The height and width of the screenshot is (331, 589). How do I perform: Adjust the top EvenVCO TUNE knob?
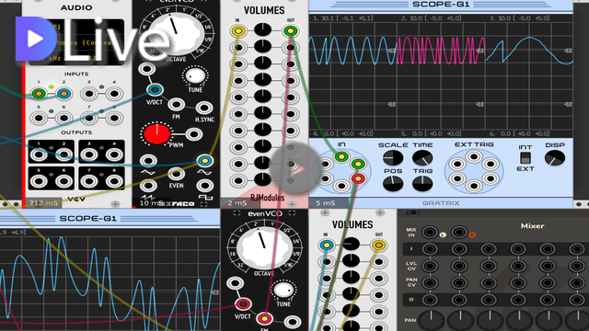tap(195, 75)
